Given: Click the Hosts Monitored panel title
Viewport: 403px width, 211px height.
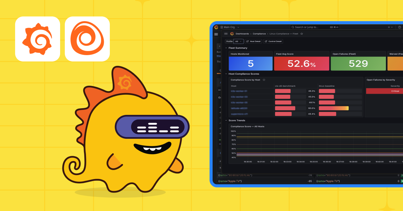Looking at the screenshot, I should [x=239, y=54].
